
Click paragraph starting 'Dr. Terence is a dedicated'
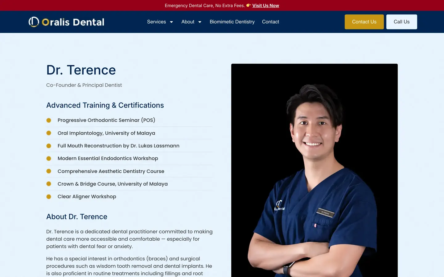pyautogui.click(x=129, y=239)
